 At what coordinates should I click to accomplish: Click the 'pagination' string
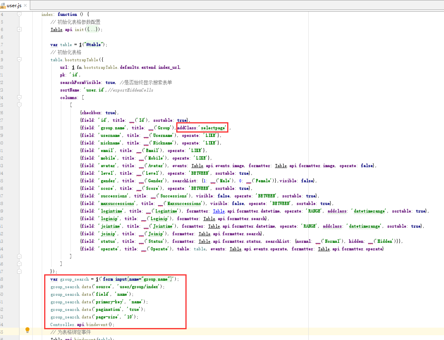click(108, 309)
